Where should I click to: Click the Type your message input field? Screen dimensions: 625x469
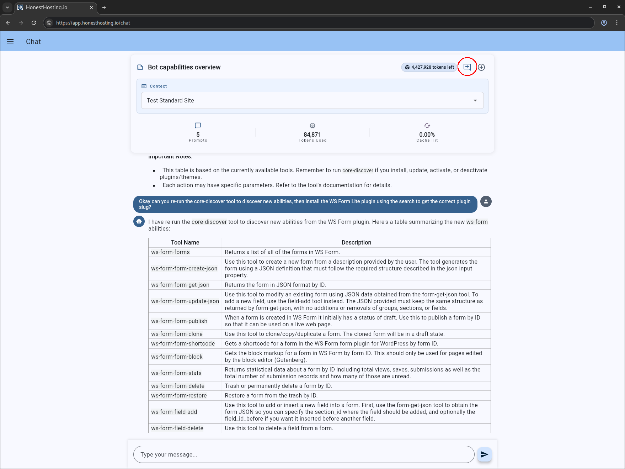coord(304,454)
